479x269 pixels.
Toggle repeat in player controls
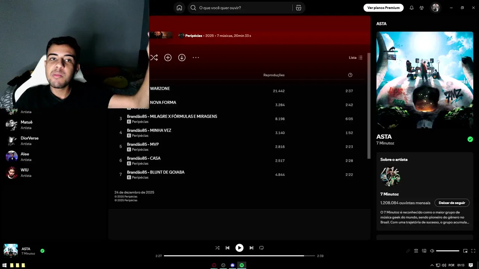(x=262, y=248)
